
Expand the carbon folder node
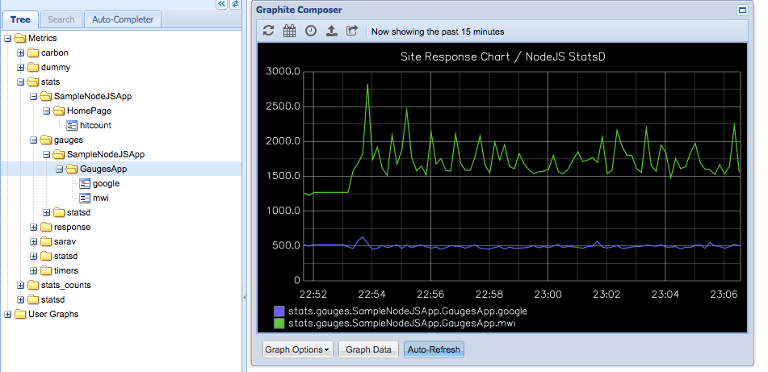pos(20,53)
